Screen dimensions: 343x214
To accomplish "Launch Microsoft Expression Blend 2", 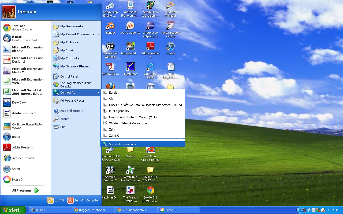I will click(x=25, y=49).
